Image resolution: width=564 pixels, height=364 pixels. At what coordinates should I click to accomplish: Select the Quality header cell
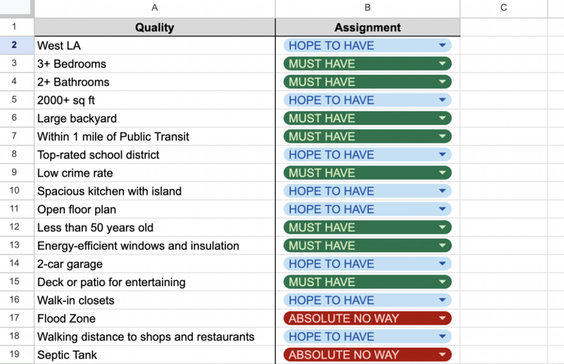point(155,27)
